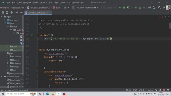Select opened file target icon in project panel

coord(3,13)
